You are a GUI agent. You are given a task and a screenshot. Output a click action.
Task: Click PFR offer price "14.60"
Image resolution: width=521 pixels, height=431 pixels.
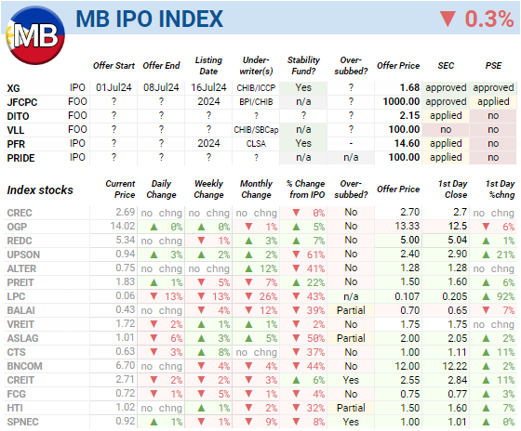click(x=407, y=143)
